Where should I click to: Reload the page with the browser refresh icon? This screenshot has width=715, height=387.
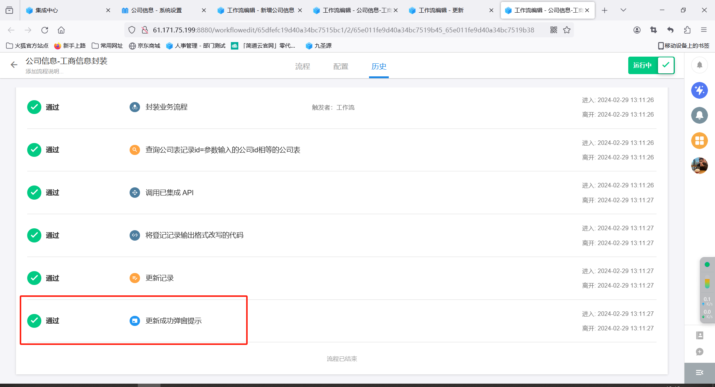[45, 30]
